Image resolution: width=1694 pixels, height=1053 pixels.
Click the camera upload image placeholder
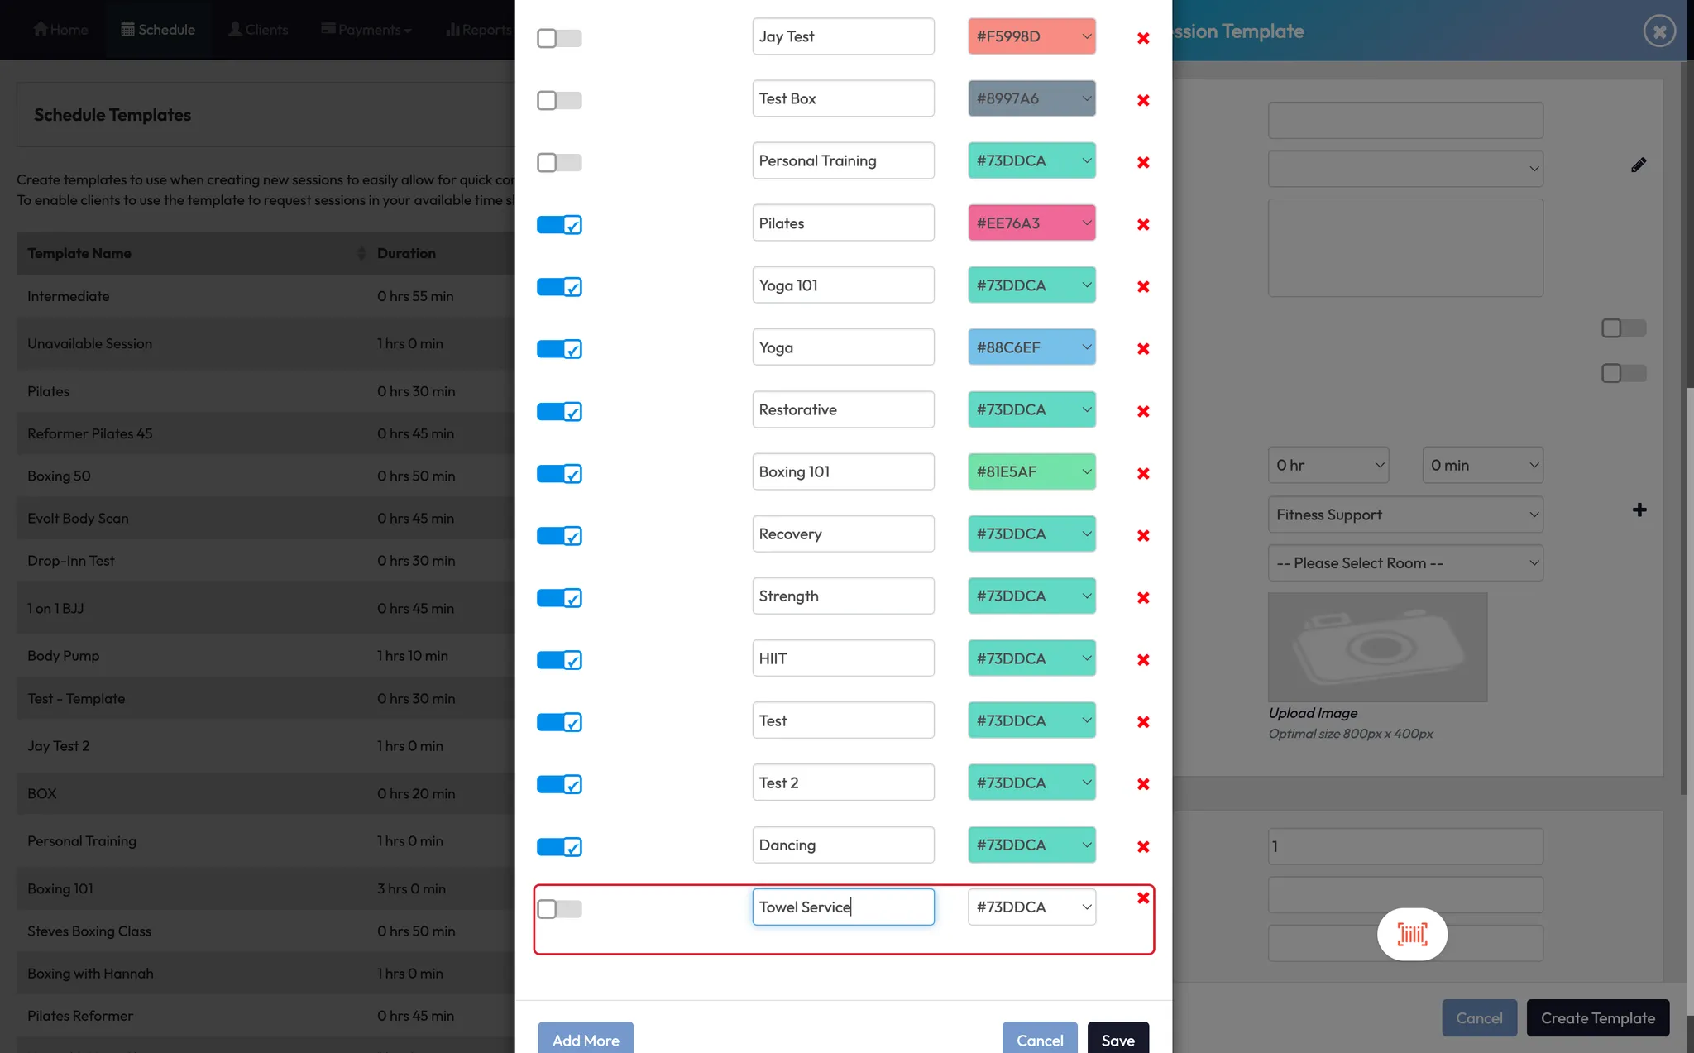(1377, 647)
